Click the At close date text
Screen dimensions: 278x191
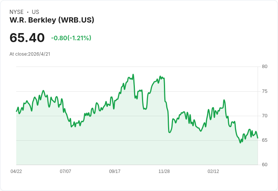(x=30, y=54)
